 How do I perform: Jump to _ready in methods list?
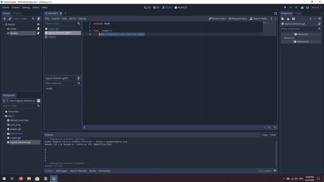(49, 88)
